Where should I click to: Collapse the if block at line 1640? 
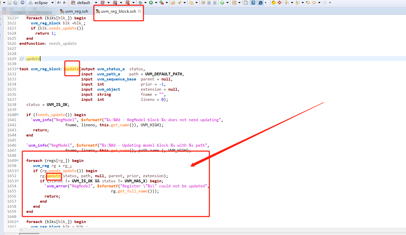[x=18, y=115]
